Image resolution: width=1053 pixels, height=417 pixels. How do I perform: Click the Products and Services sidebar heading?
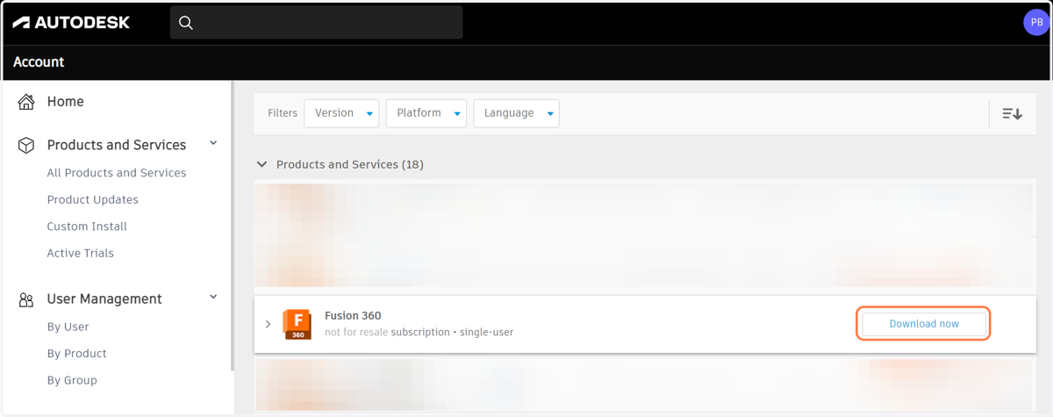pos(117,145)
